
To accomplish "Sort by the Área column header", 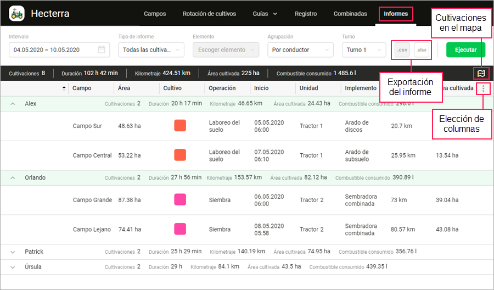I will [x=124, y=88].
